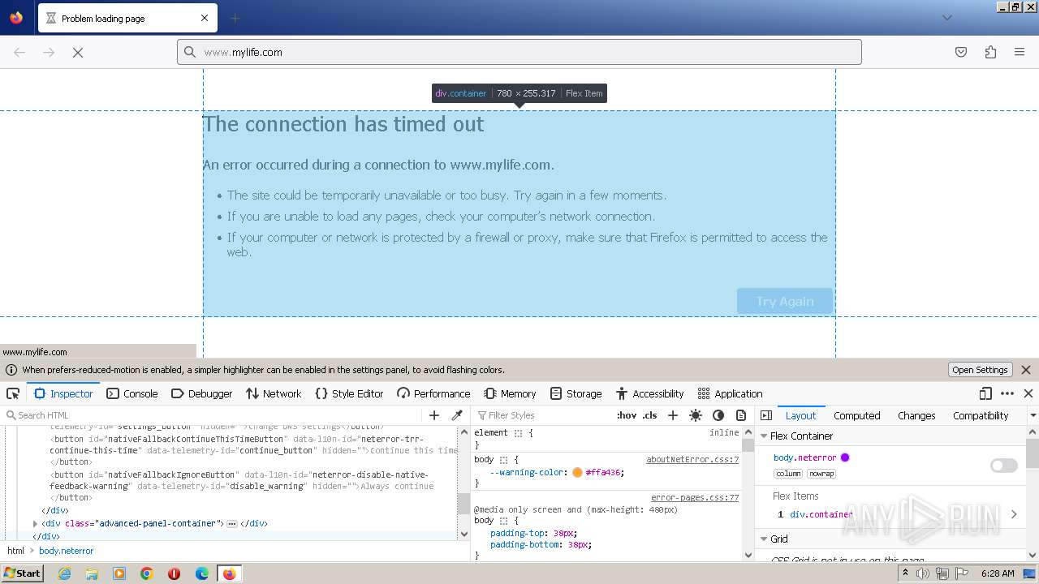Open the Network panel

click(274, 393)
